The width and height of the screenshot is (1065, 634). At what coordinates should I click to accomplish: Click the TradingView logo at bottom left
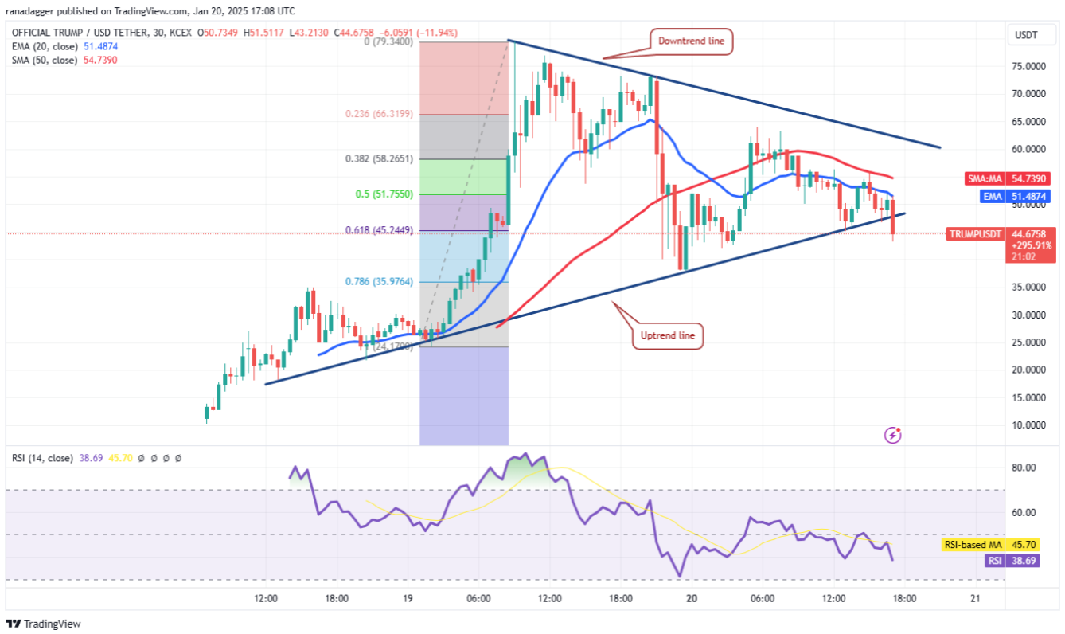[43, 624]
